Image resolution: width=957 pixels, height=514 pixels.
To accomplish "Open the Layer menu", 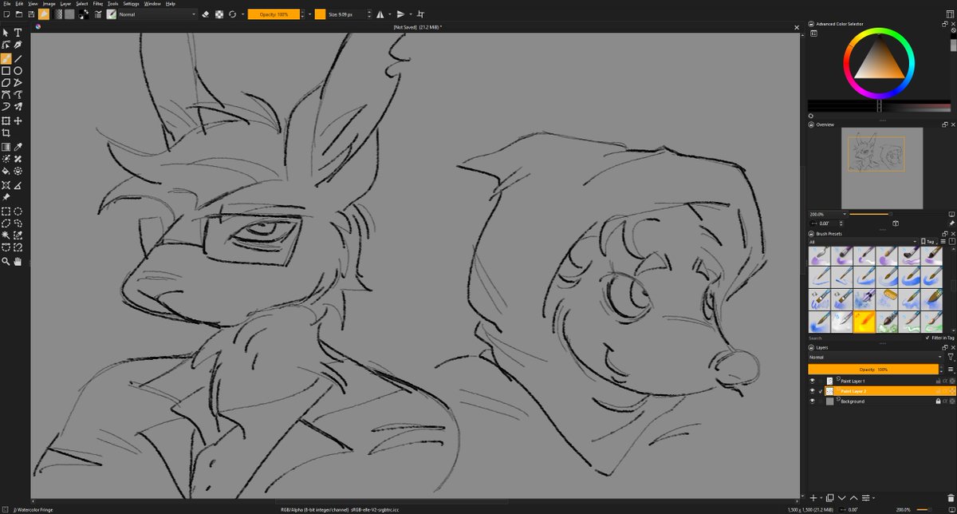I will 65,3.
